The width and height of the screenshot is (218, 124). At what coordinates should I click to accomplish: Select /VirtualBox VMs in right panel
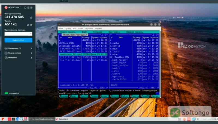click(x=134, y=57)
